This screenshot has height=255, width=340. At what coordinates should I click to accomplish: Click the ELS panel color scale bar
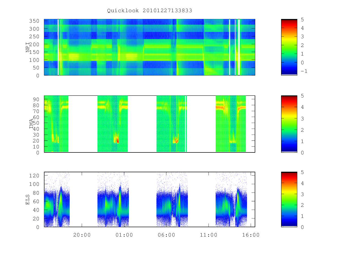pyautogui.click(x=289, y=199)
